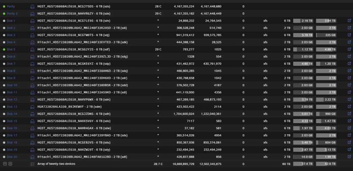The image size is (353, 171).
Task: Open the Parity 2 device link
Action: pyautogui.click(x=12, y=13)
